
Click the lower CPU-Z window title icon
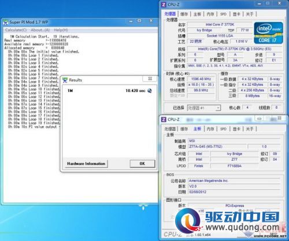[164, 119]
